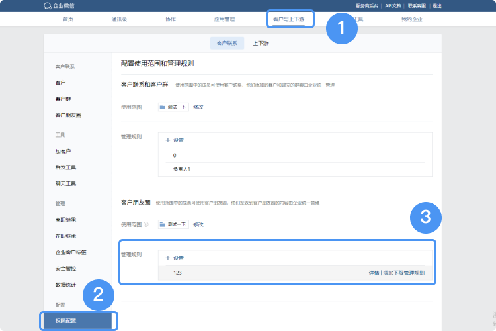Click folder icon in 客户朋友圈 使用范围
The width and height of the screenshot is (496, 331).
(x=163, y=224)
